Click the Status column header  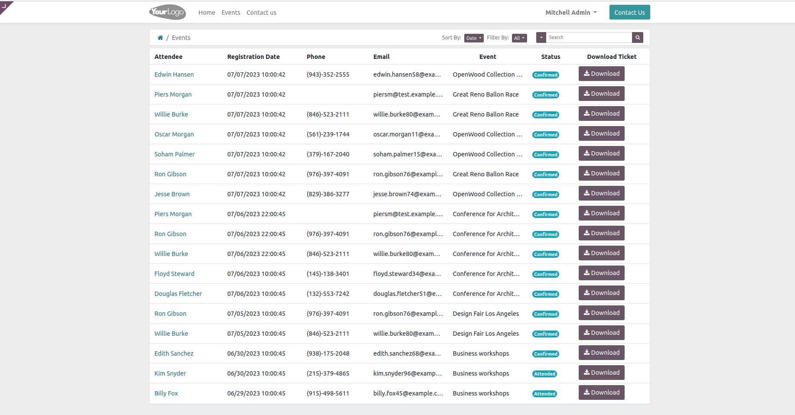(551, 57)
